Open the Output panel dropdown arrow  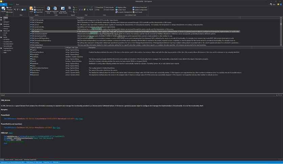click(277, 95)
